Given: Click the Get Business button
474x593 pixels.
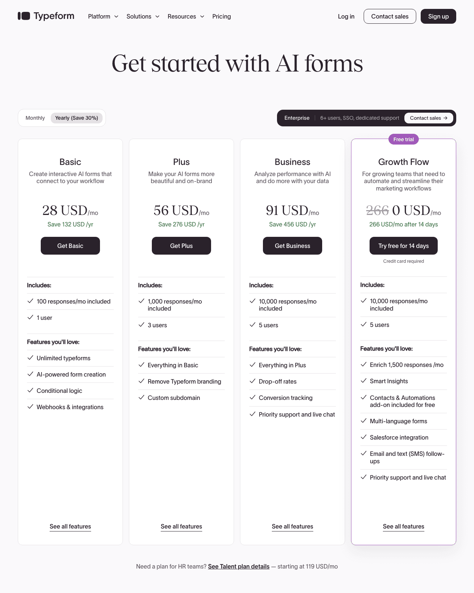Looking at the screenshot, I should click(293, 246).
